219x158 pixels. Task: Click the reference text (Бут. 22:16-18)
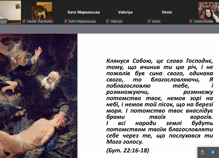click(128, 150)
